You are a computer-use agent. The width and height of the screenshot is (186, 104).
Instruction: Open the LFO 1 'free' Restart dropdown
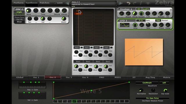[x=158, y=21]
